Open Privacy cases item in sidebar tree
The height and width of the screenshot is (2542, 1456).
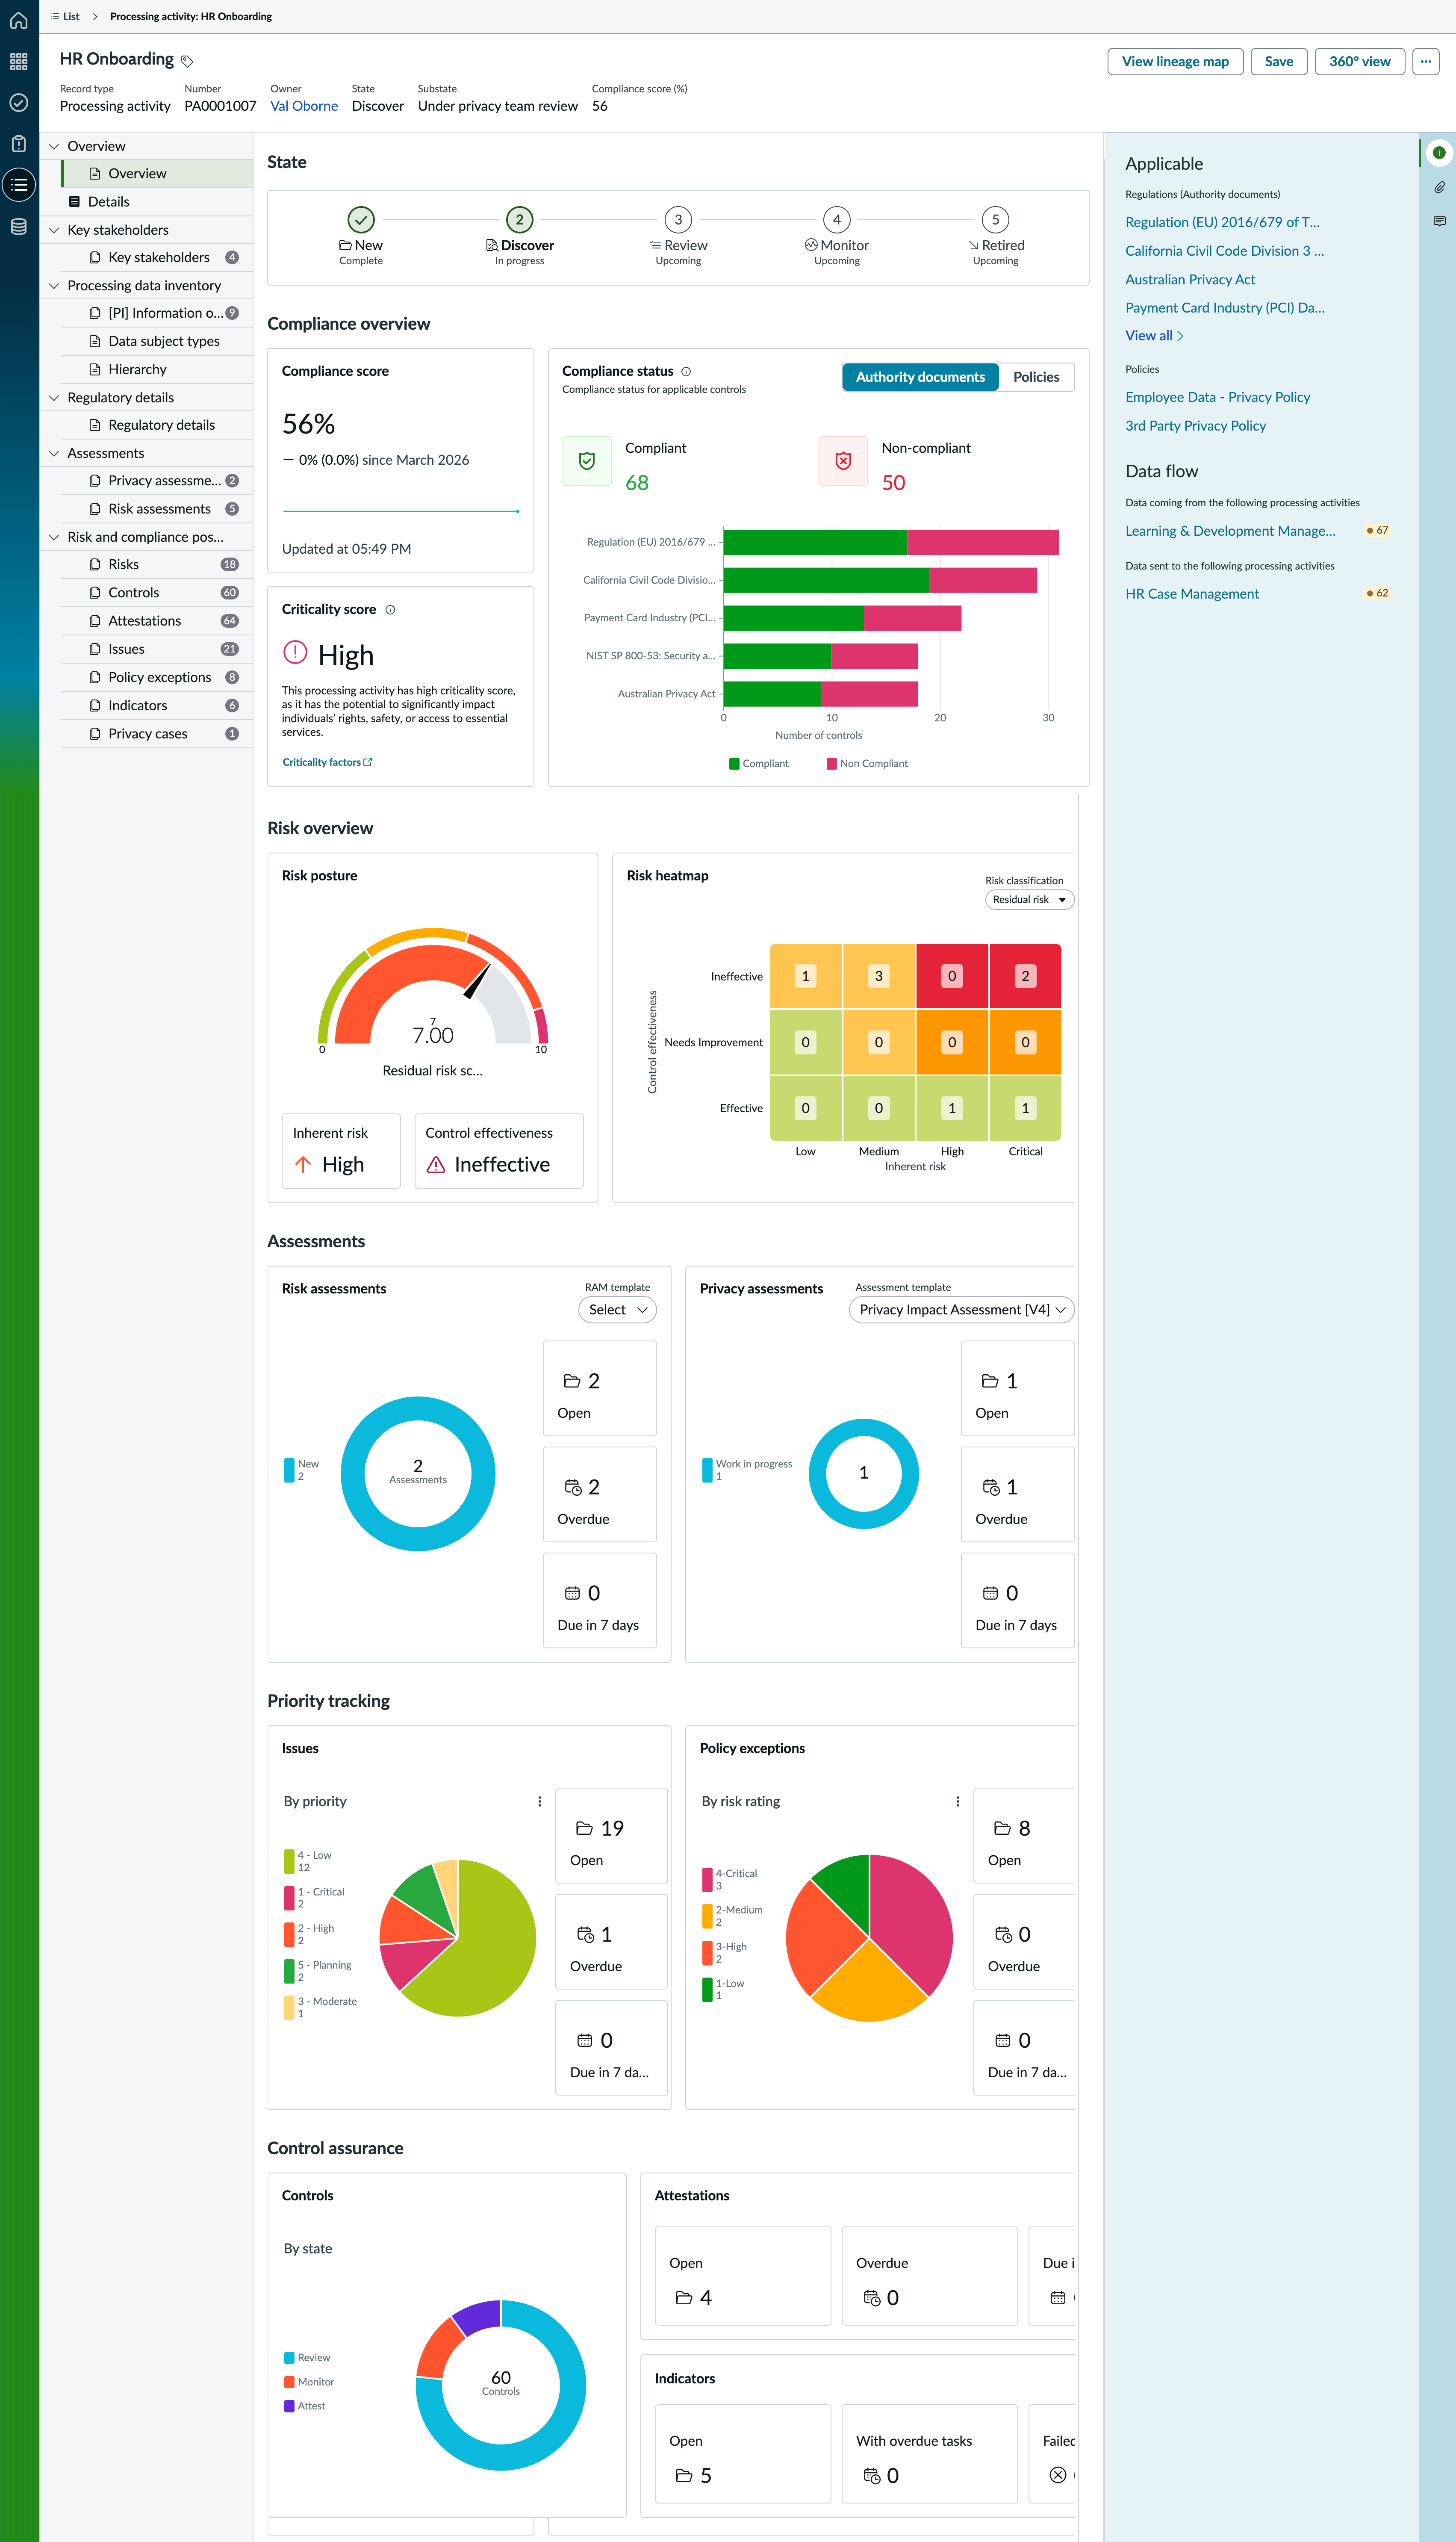[157, 734]
